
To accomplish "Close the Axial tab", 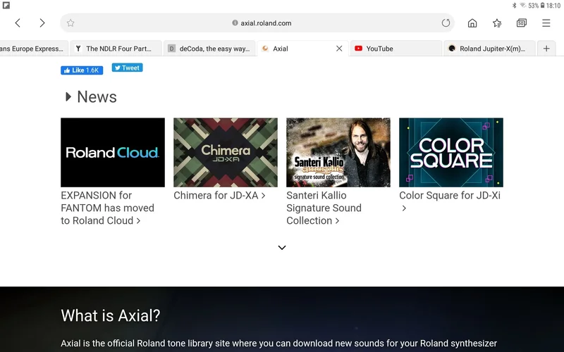I will [x=339, y=49].
